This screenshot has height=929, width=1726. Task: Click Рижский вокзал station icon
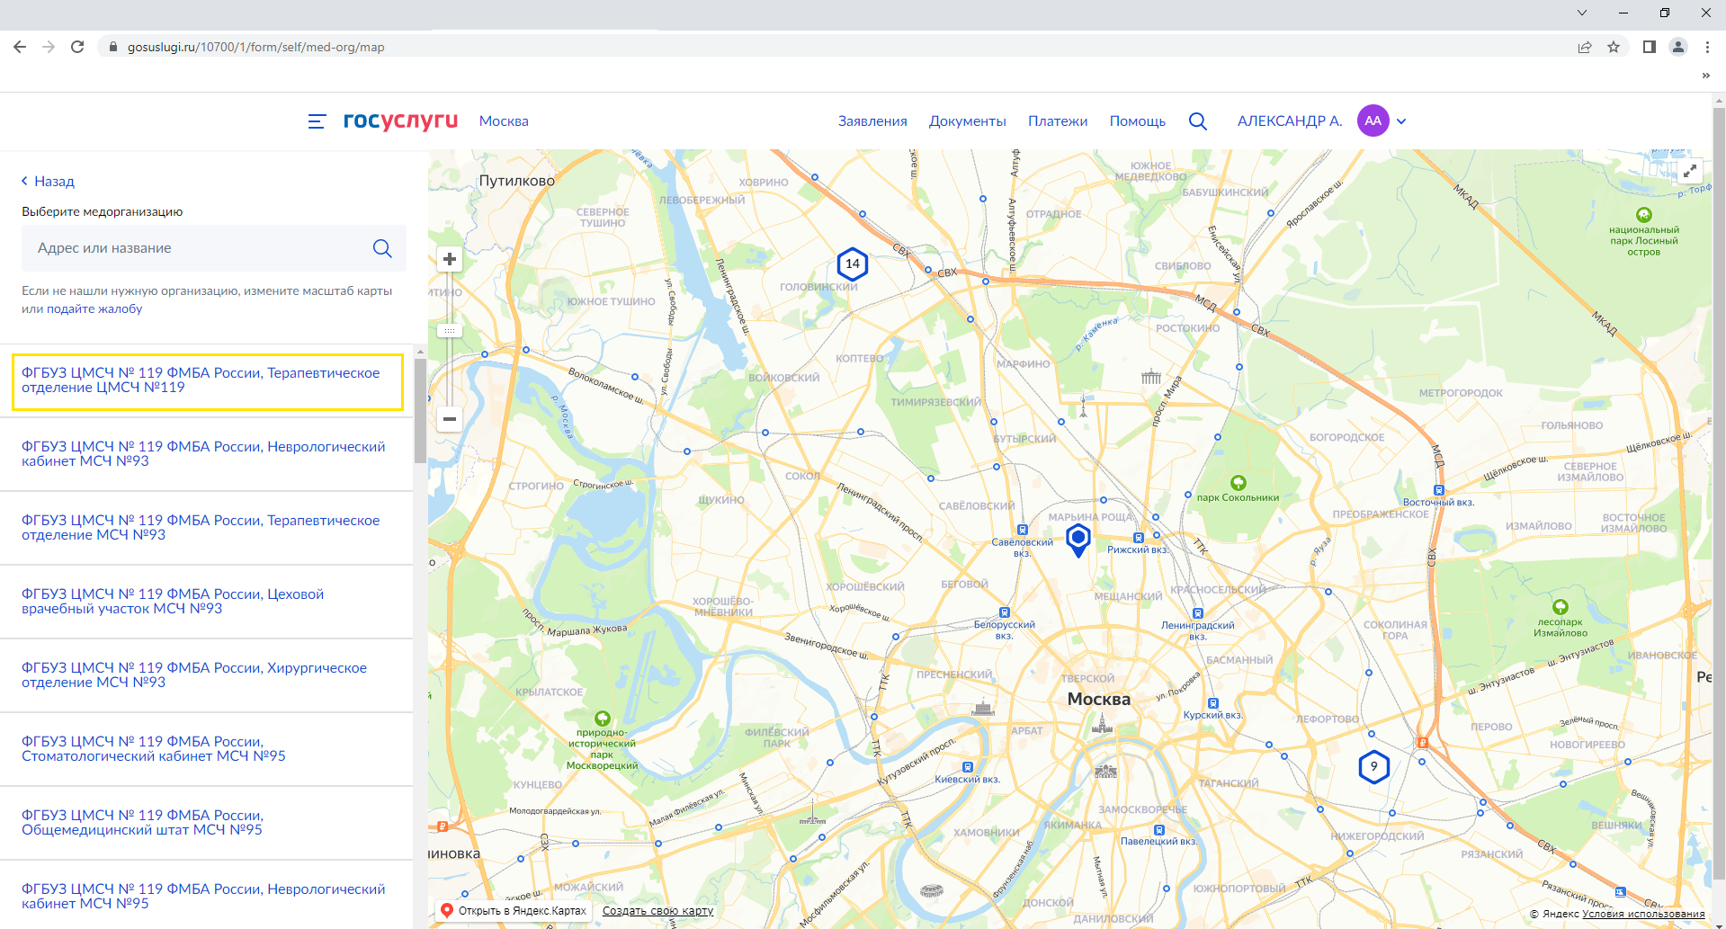tap(1139, 538)
